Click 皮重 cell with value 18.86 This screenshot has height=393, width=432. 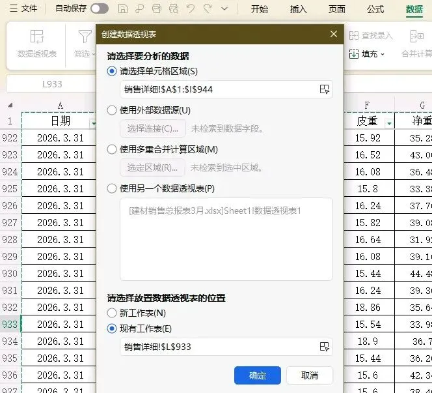(x=369, y=307)
